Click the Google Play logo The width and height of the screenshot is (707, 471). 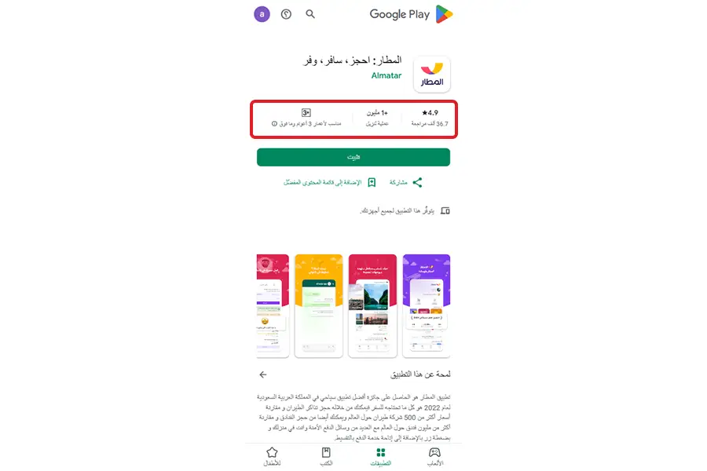click(411, 14)
